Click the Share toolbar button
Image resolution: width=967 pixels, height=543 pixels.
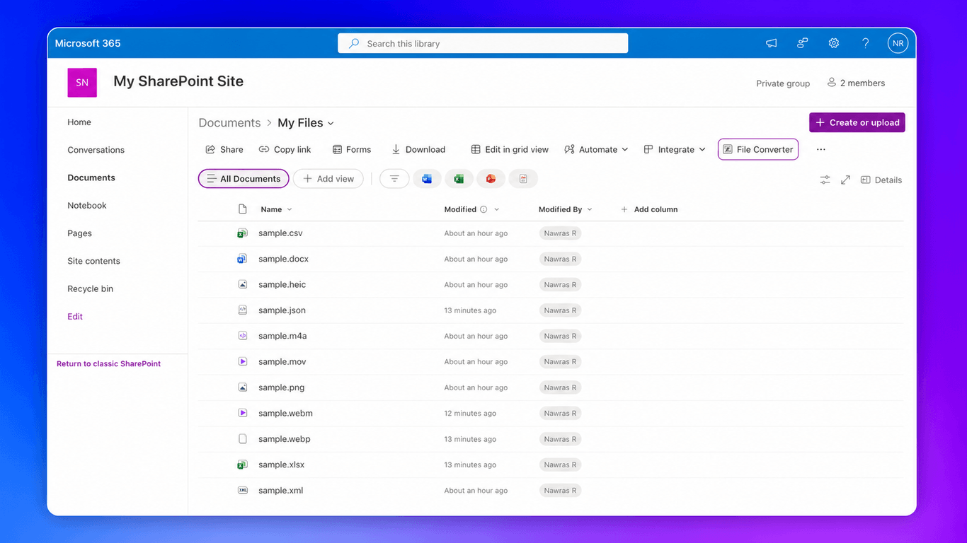tap(224, 149)
